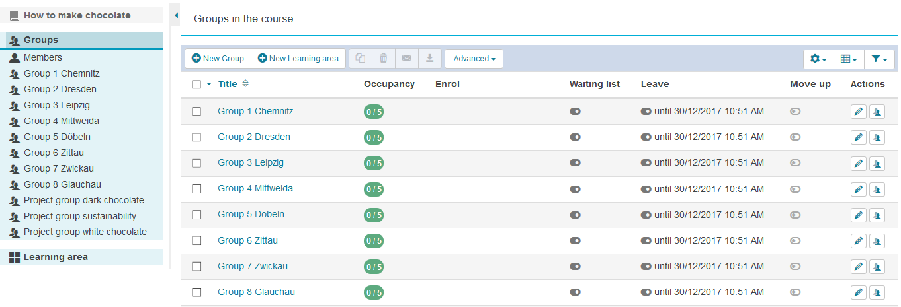This screenshot has width=901, height=307.
Task: Click the download export icon in toolbar
Action: [429, 59]
